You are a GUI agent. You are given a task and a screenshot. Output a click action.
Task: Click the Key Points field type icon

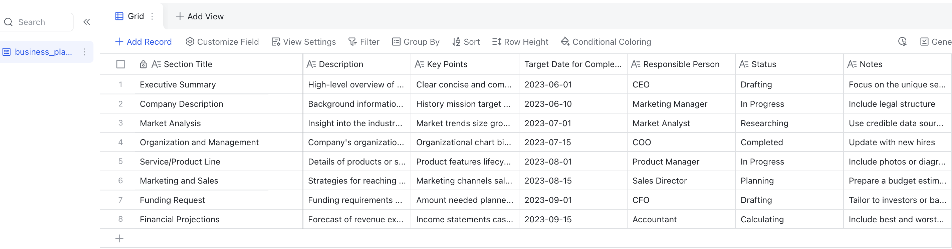point(420,65)
